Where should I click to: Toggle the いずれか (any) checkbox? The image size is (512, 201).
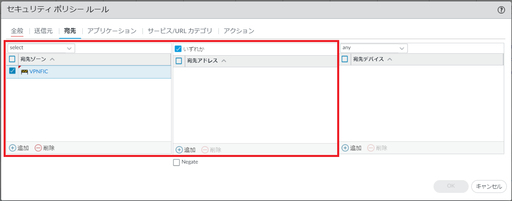(x=178, y=49)
